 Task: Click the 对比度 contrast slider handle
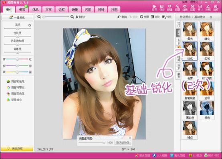point(17,37)
